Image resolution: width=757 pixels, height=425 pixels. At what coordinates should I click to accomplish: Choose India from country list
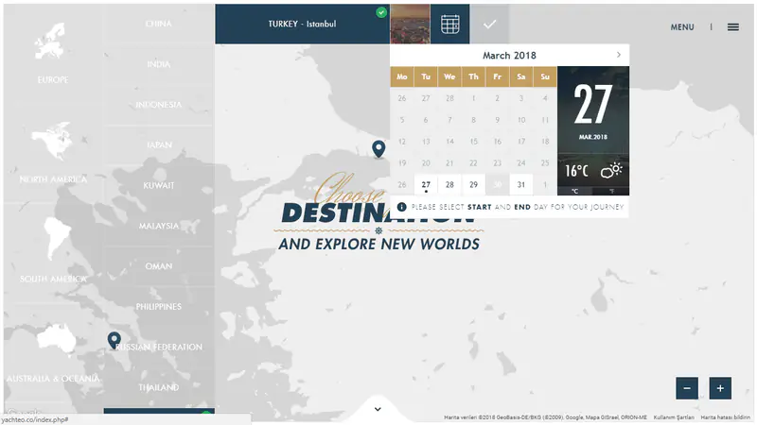tap(158, 64)
